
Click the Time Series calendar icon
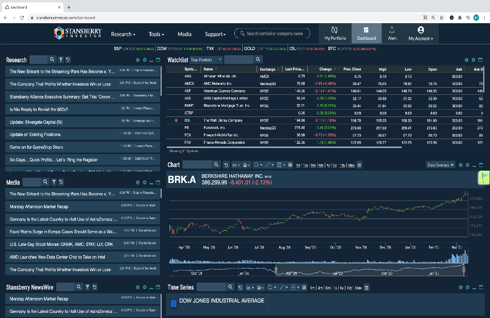pos(367,288)
